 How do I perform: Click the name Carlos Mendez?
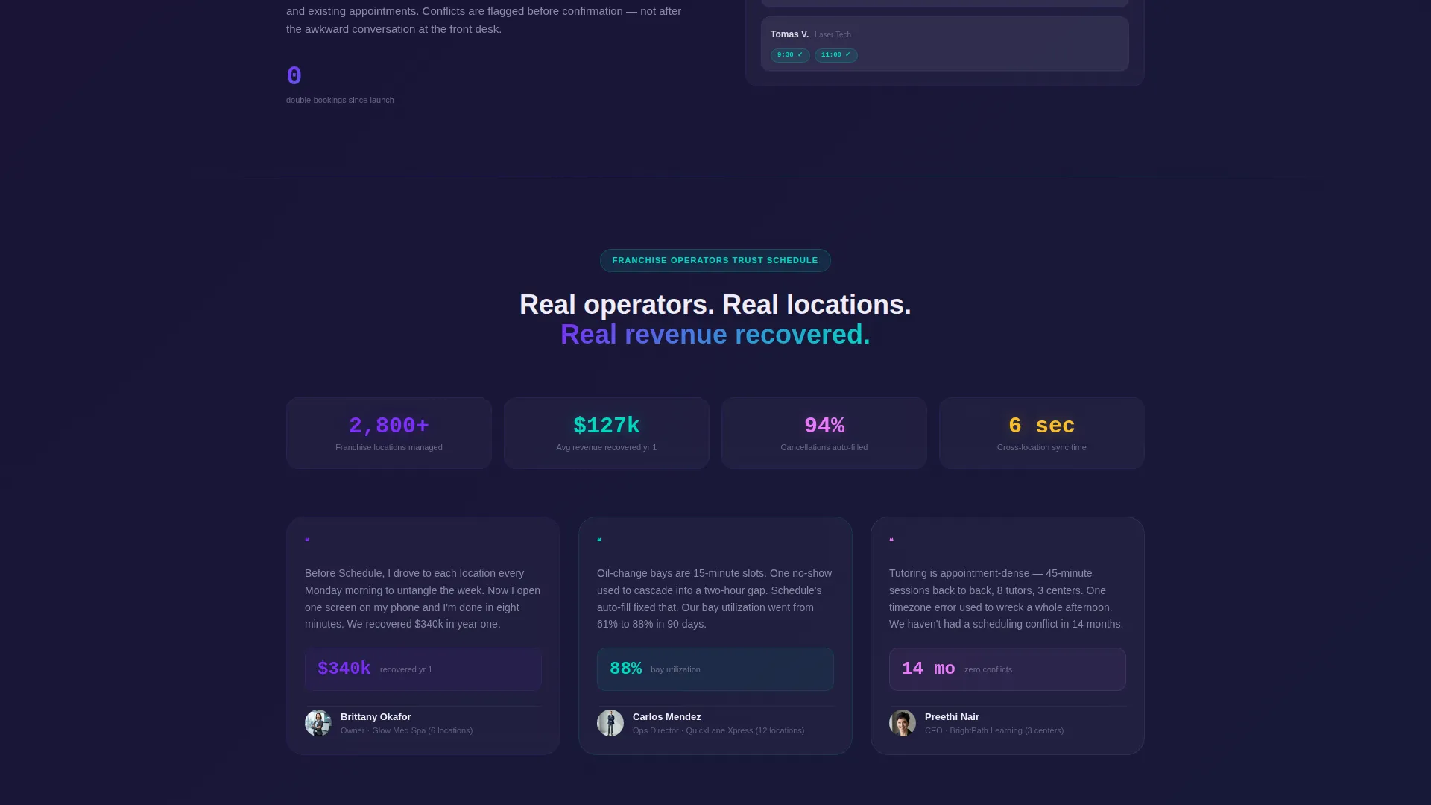667,717
